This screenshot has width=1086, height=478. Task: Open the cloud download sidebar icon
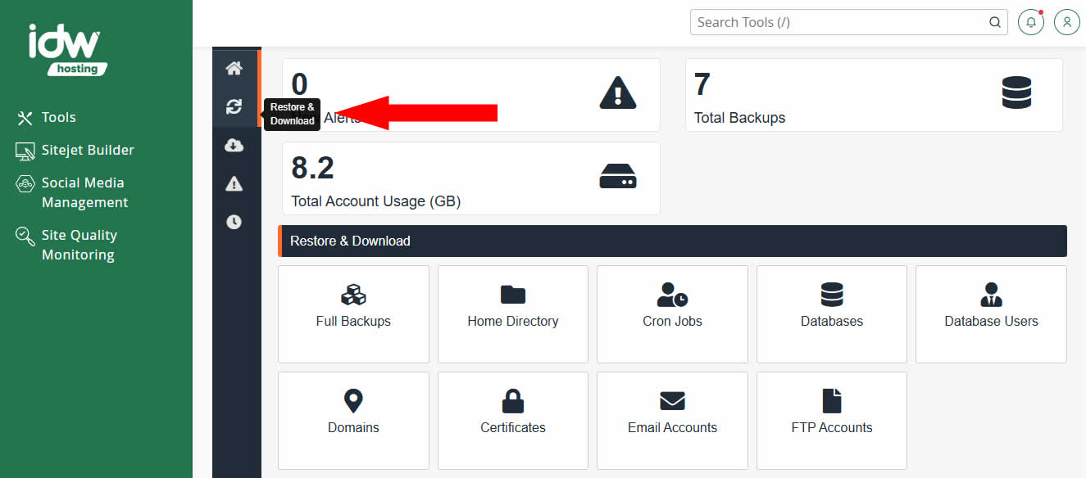234,145
